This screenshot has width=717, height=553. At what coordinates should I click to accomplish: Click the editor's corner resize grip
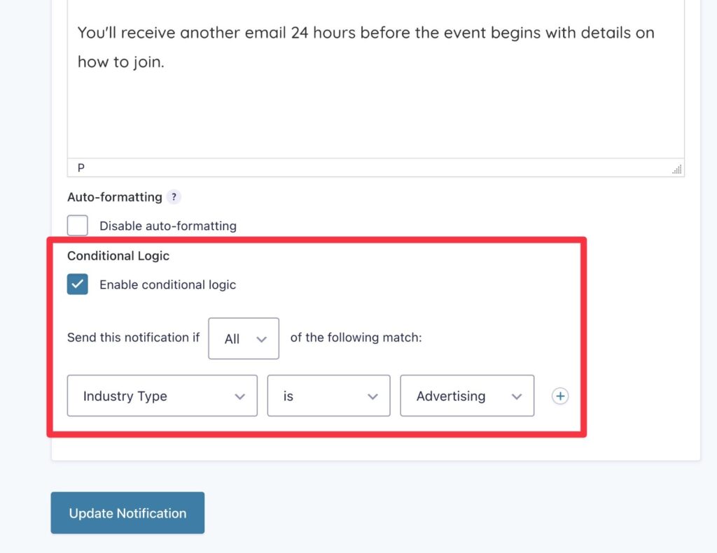[x=677, y=168]
